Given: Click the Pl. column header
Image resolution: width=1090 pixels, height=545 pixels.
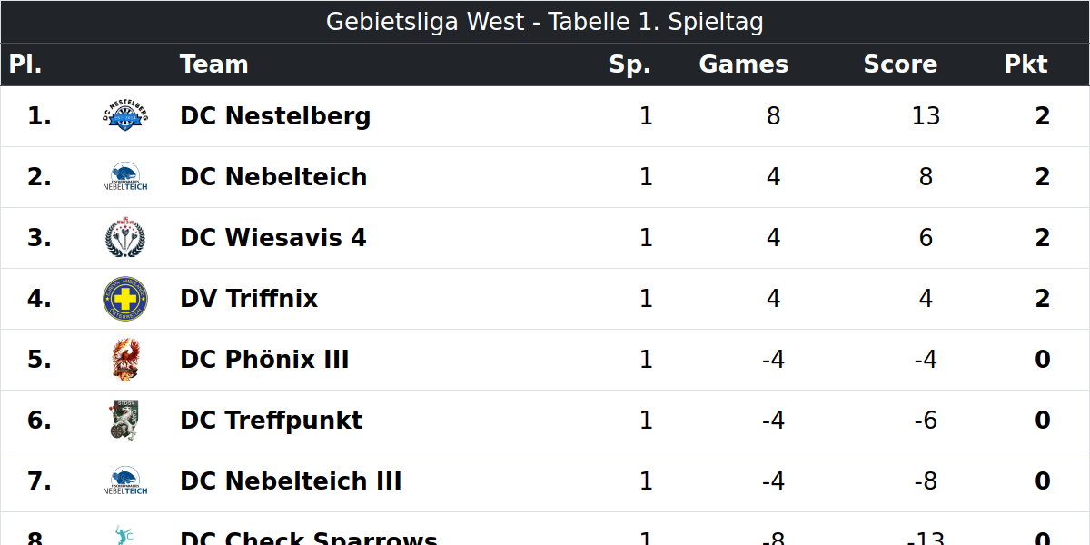Looking at the screenshot, I should tap(25, 64).
